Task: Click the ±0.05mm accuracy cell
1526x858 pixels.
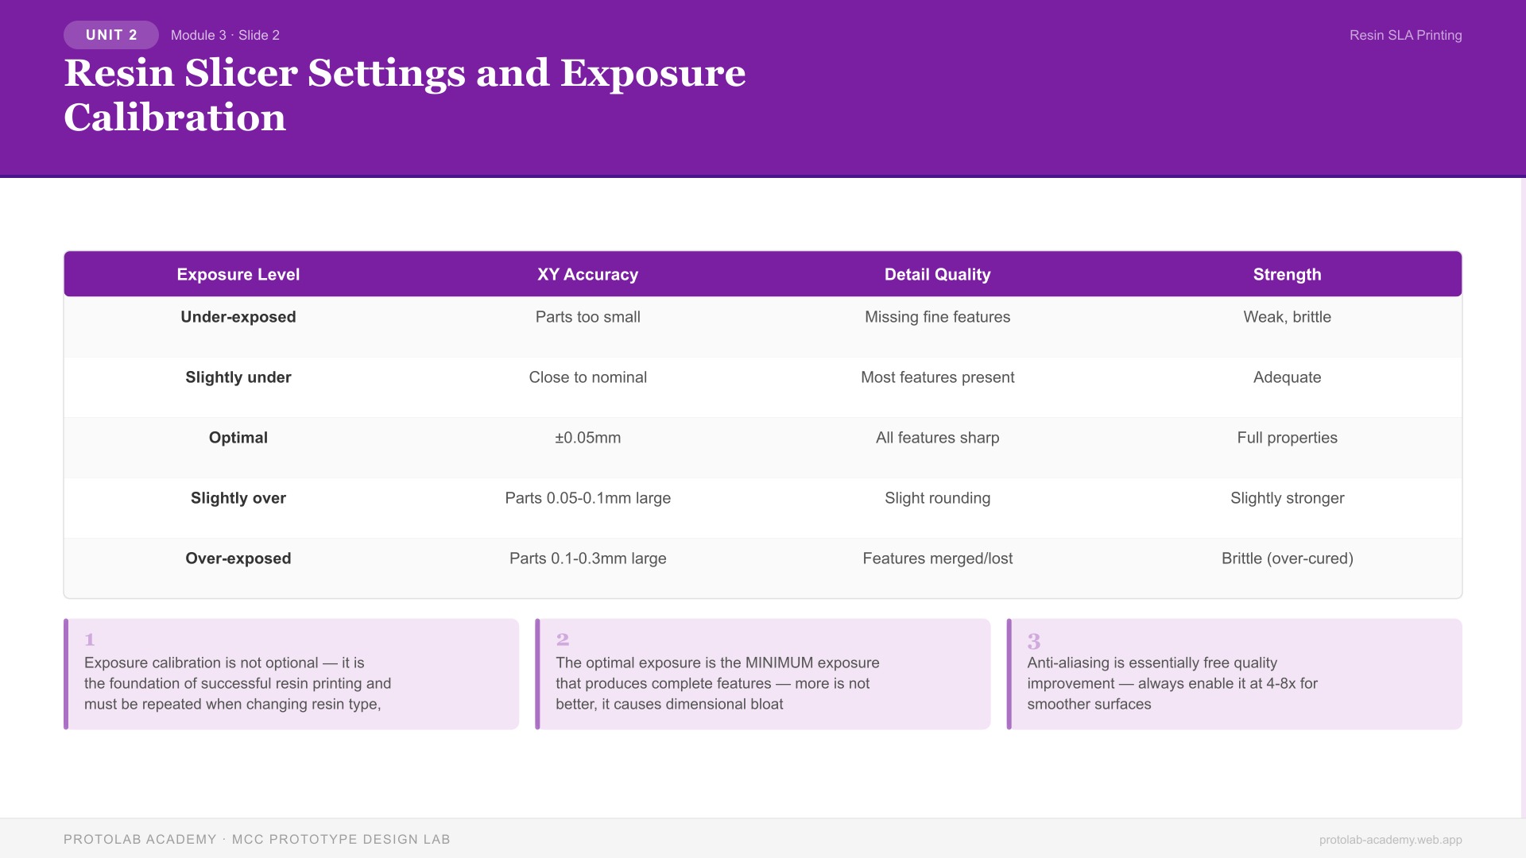Action: click(x=587, y=438)
